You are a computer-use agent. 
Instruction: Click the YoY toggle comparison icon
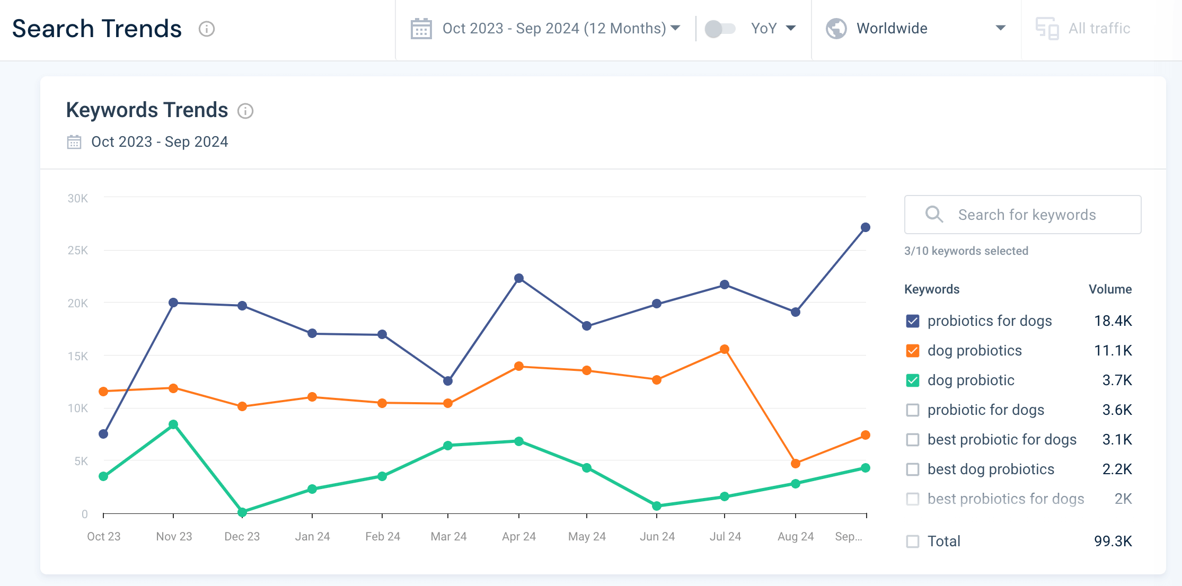click(721, 29)
